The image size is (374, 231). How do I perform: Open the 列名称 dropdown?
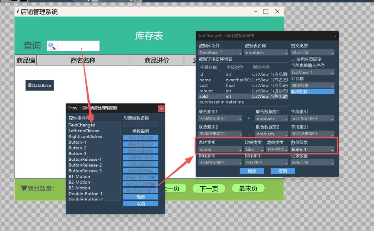pos(312,85)
